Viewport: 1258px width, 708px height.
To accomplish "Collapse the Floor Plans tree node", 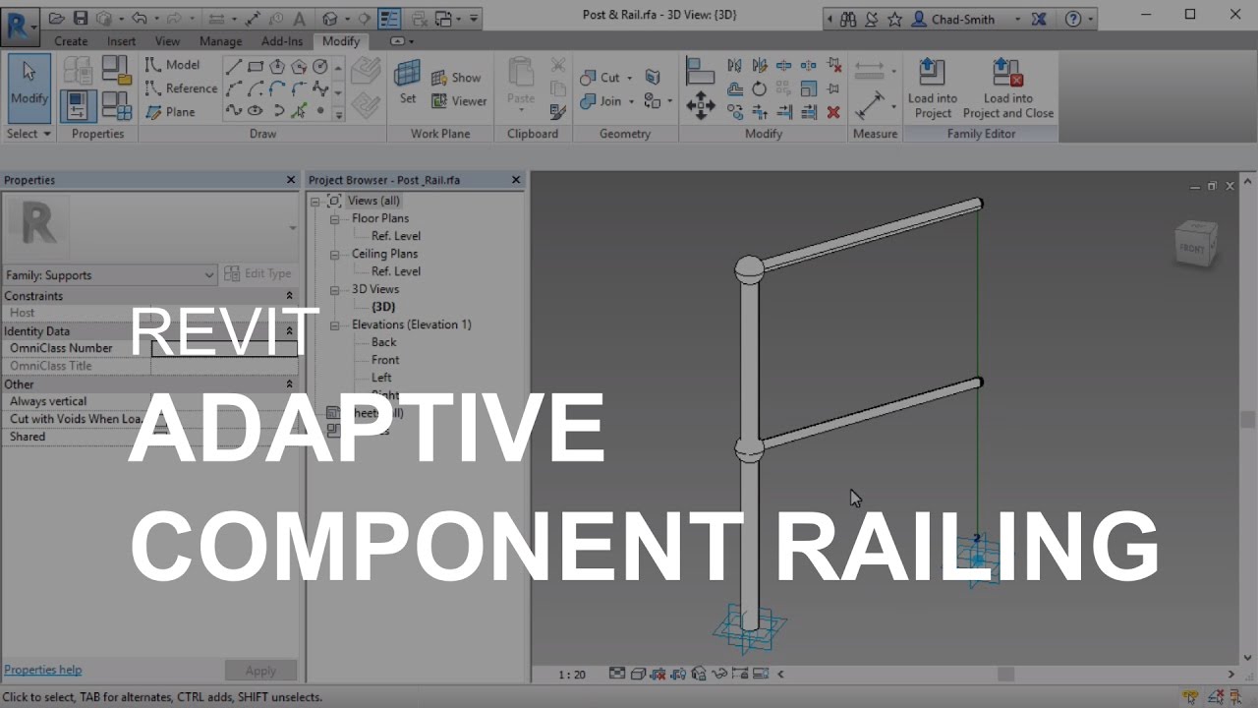I will point(334,218).
